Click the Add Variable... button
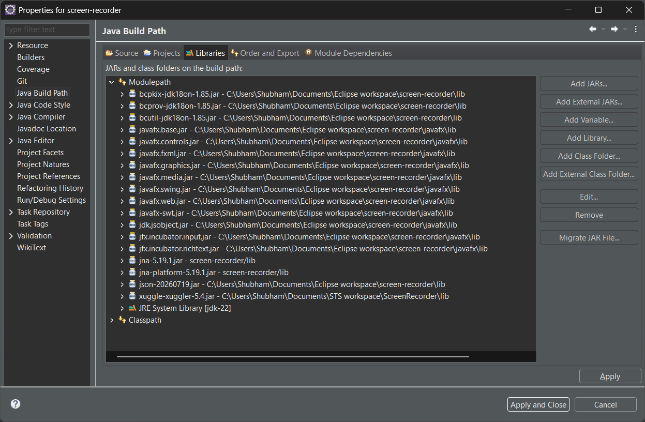Screen dimensions: 645x422 coord(589,120)
